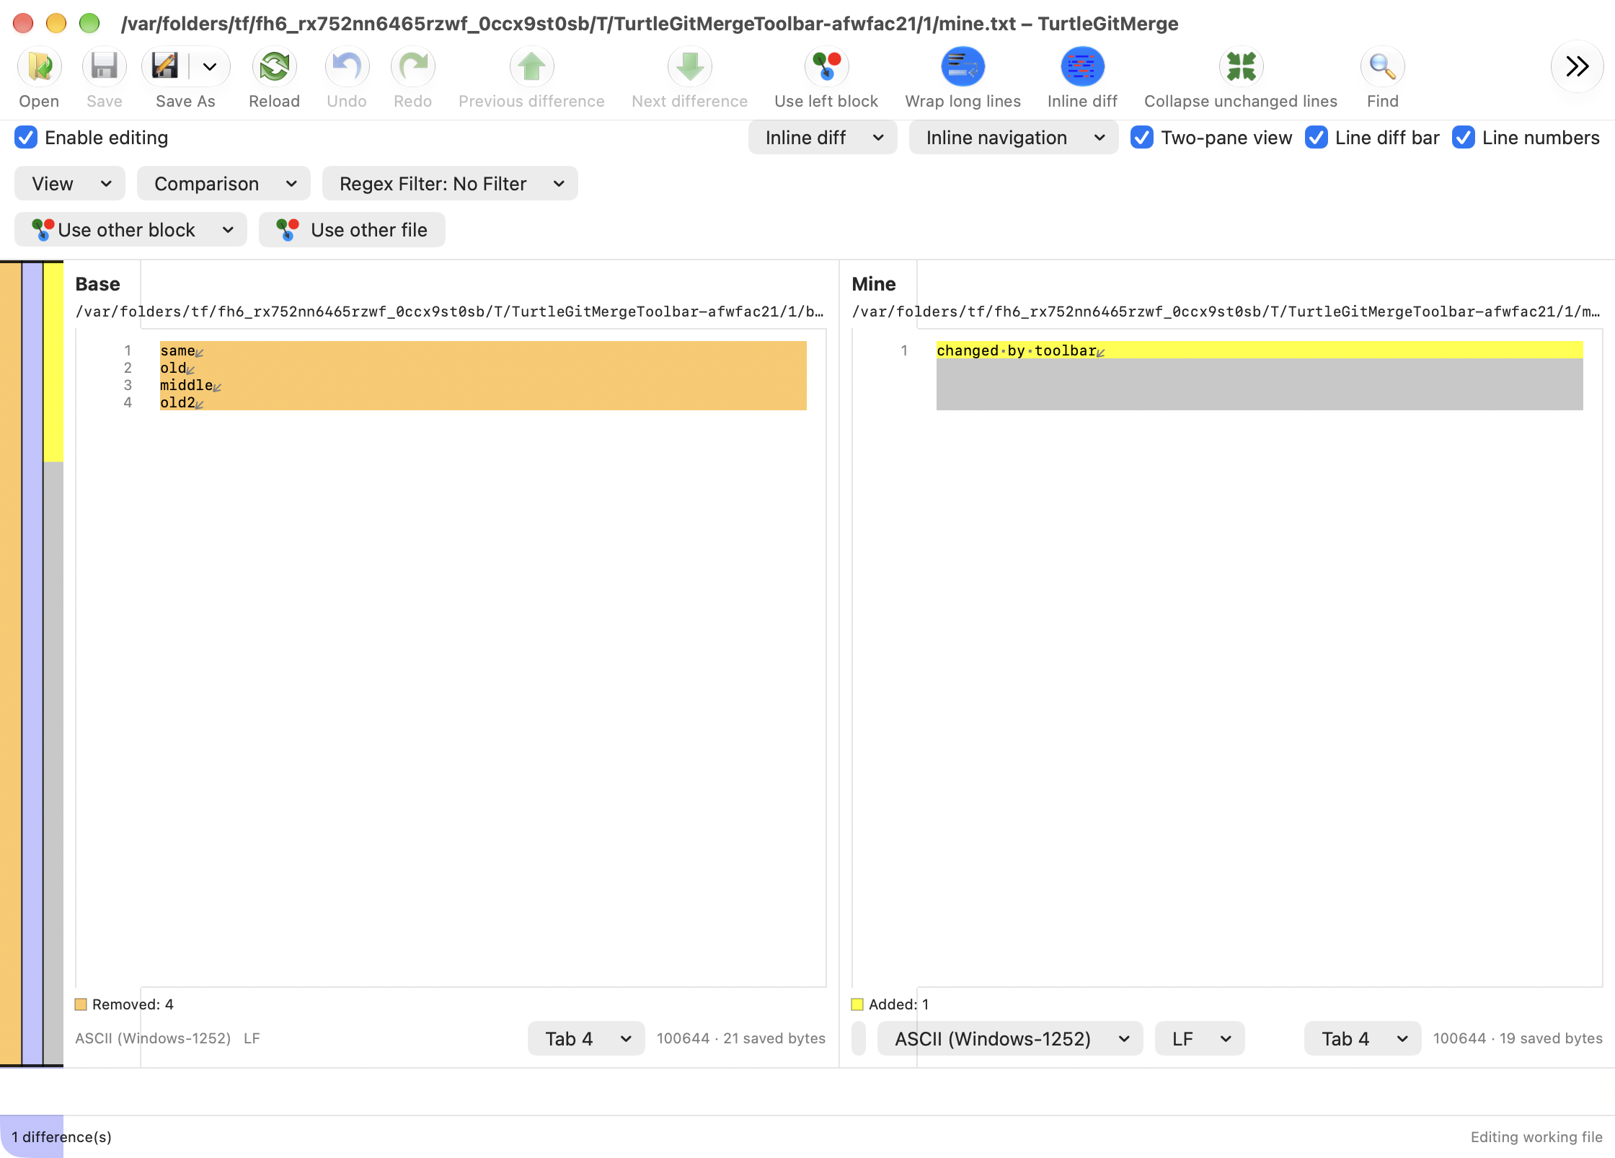Screen dimensions: 1615x1158
Task: Open the Mine pane encoding dropdown
Action: pos(1010,1038)
